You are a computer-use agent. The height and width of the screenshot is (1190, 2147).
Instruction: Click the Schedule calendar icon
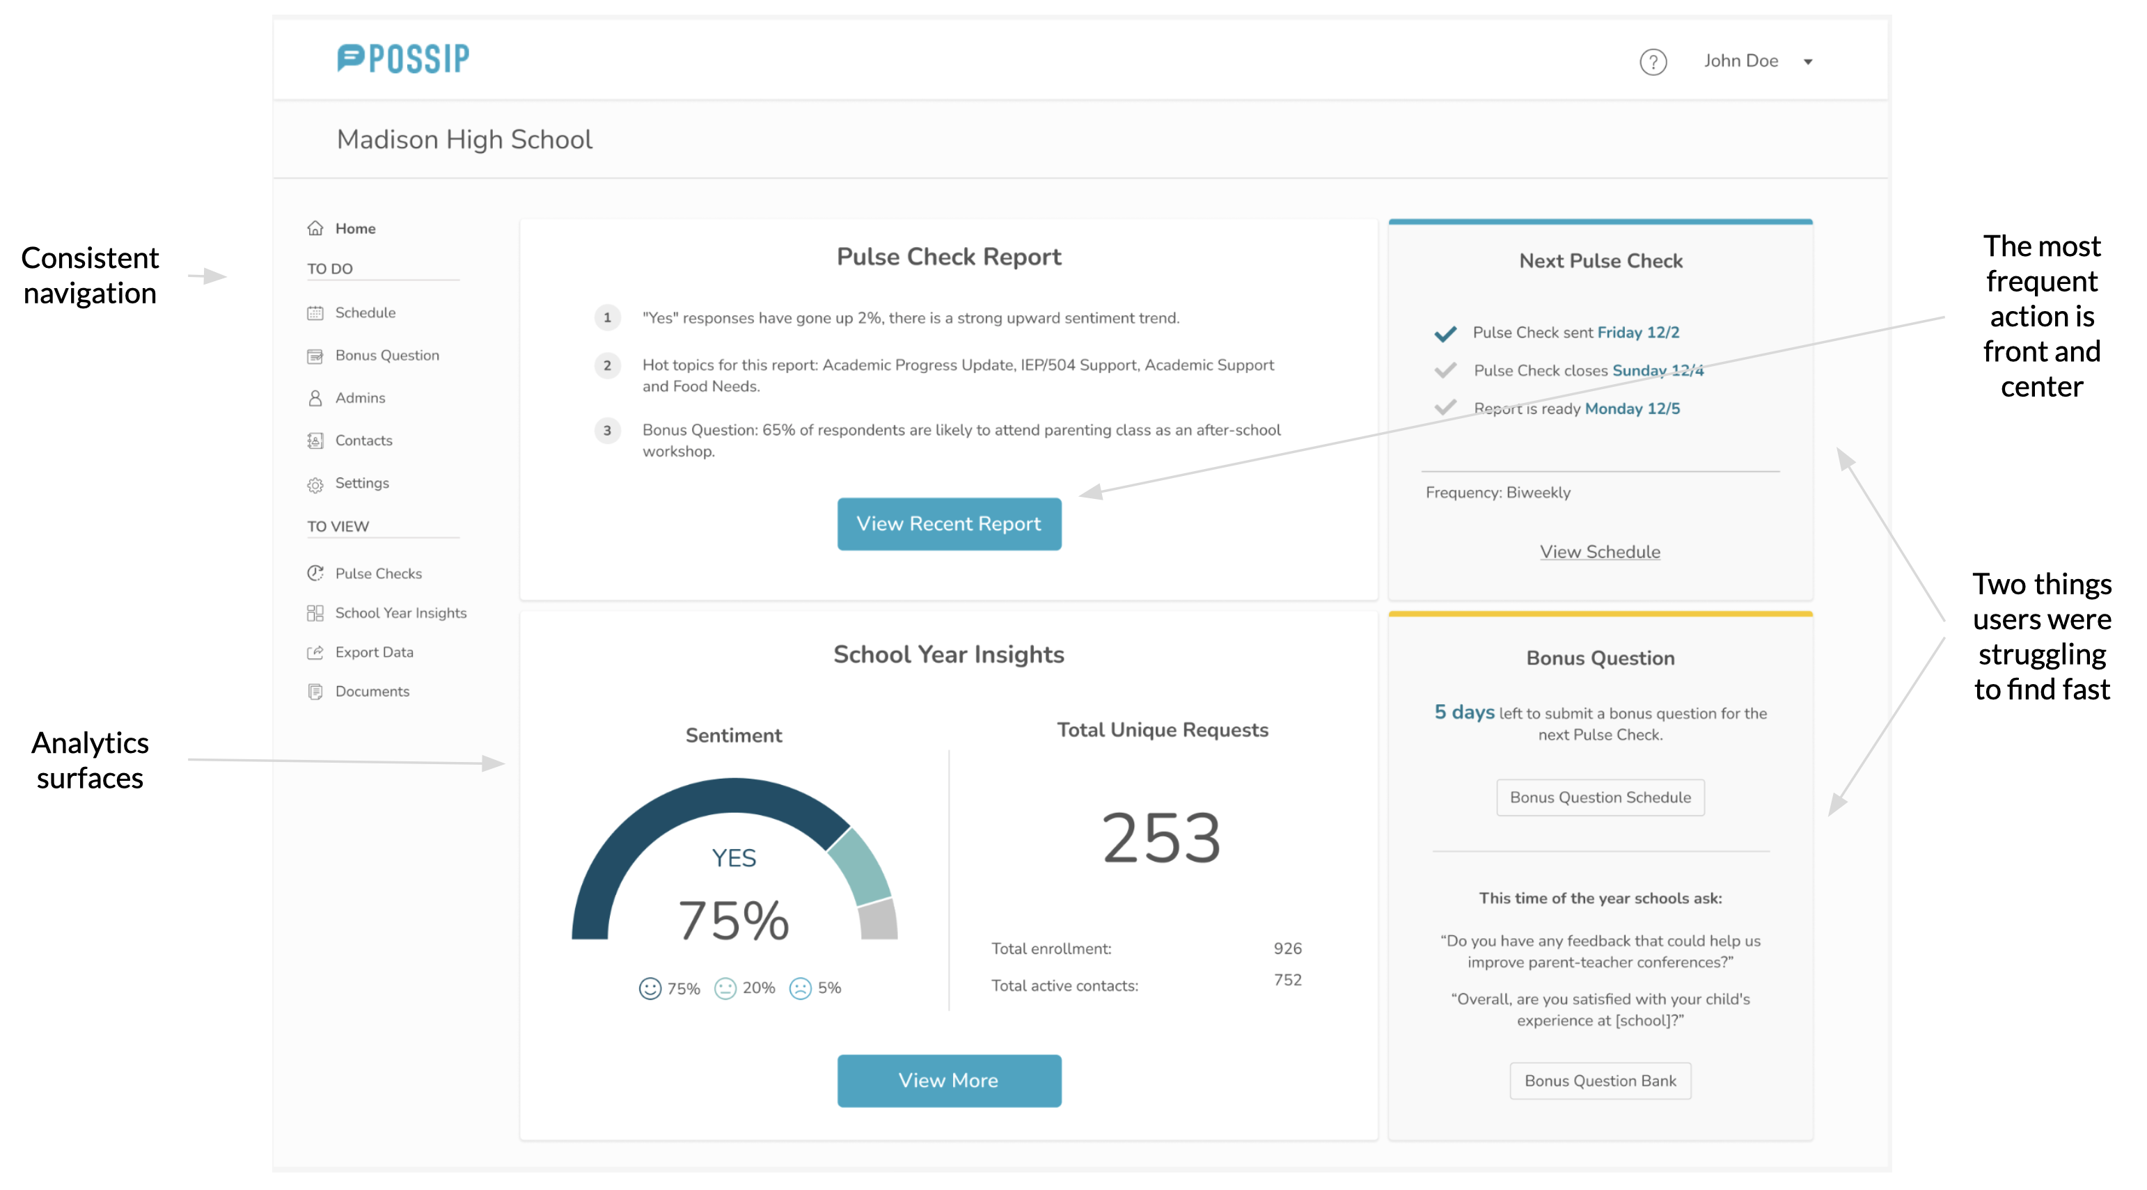pos(315,312)
